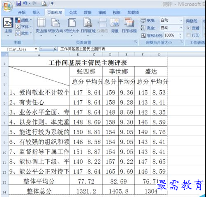The image size is (207, 198).
Task: Customize the quick access toolbar dropdown
Action: click(x=52, y=4)
